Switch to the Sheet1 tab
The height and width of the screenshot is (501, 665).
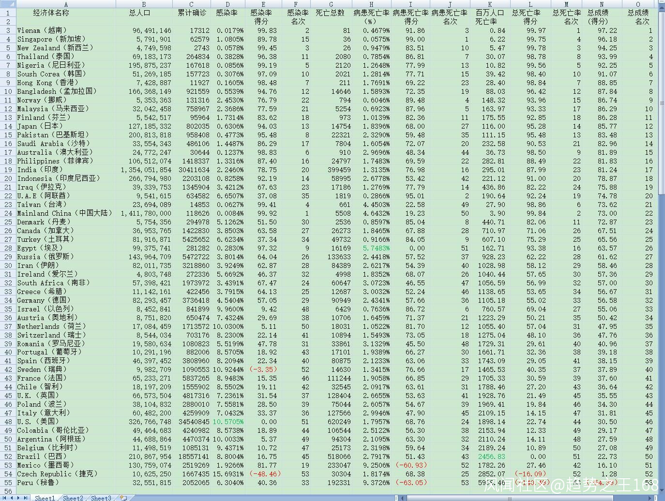click(45, 498)
